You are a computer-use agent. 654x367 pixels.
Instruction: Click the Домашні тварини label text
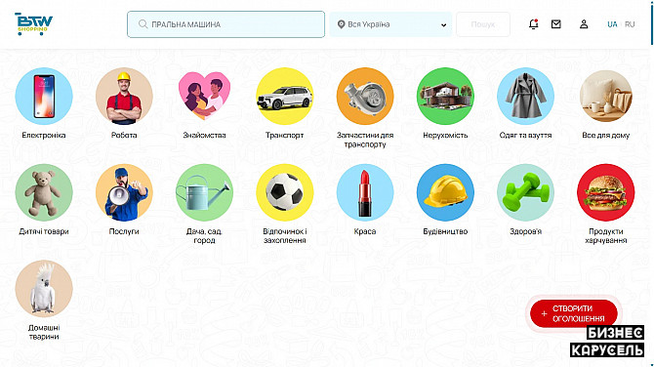pyautogui.click(x=44, y=333)
